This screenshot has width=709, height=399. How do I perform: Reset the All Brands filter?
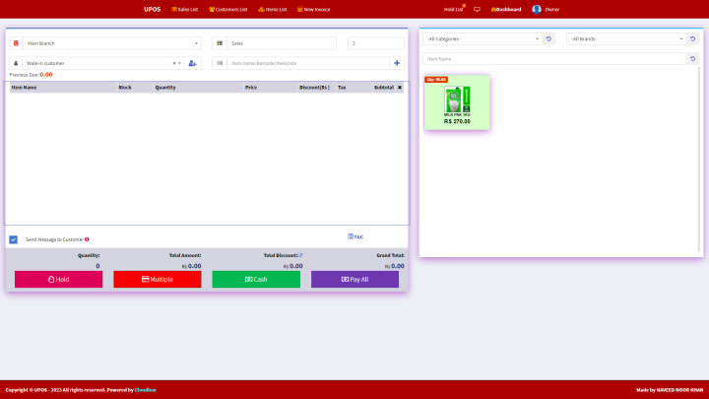click(692, 38)
